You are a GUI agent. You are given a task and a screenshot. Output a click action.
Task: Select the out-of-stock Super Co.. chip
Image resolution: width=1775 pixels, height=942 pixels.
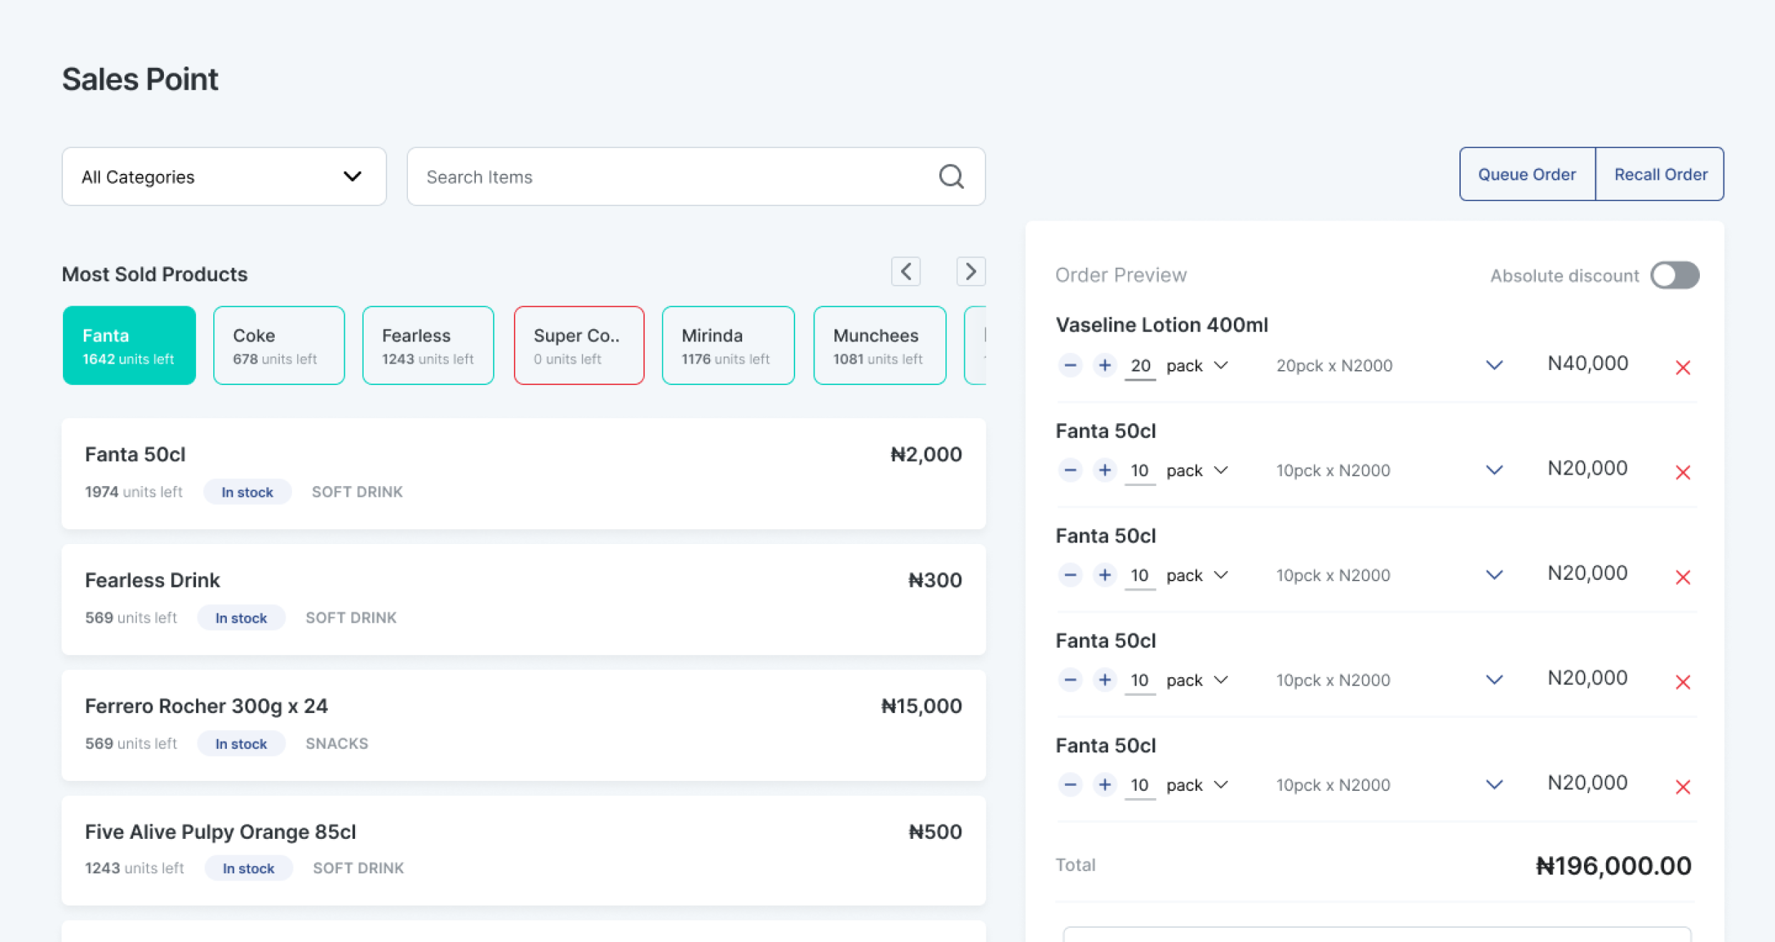point(578,345)
